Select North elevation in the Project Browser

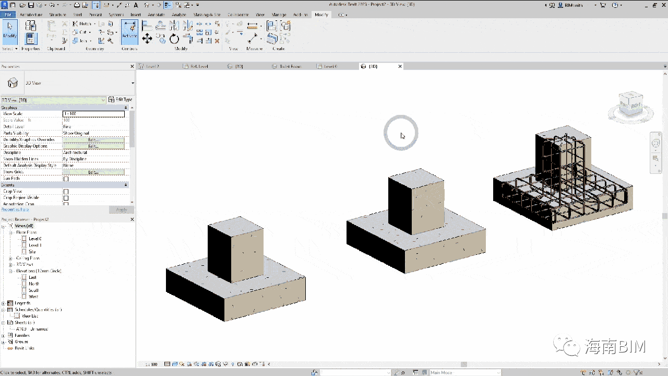pyautogui.click(x=34, y=284)
